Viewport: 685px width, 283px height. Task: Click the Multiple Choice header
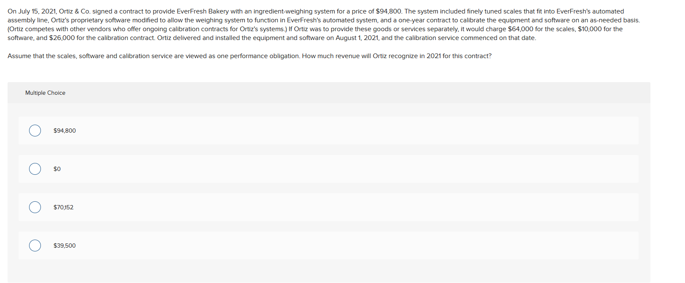(x=45, y=93)
